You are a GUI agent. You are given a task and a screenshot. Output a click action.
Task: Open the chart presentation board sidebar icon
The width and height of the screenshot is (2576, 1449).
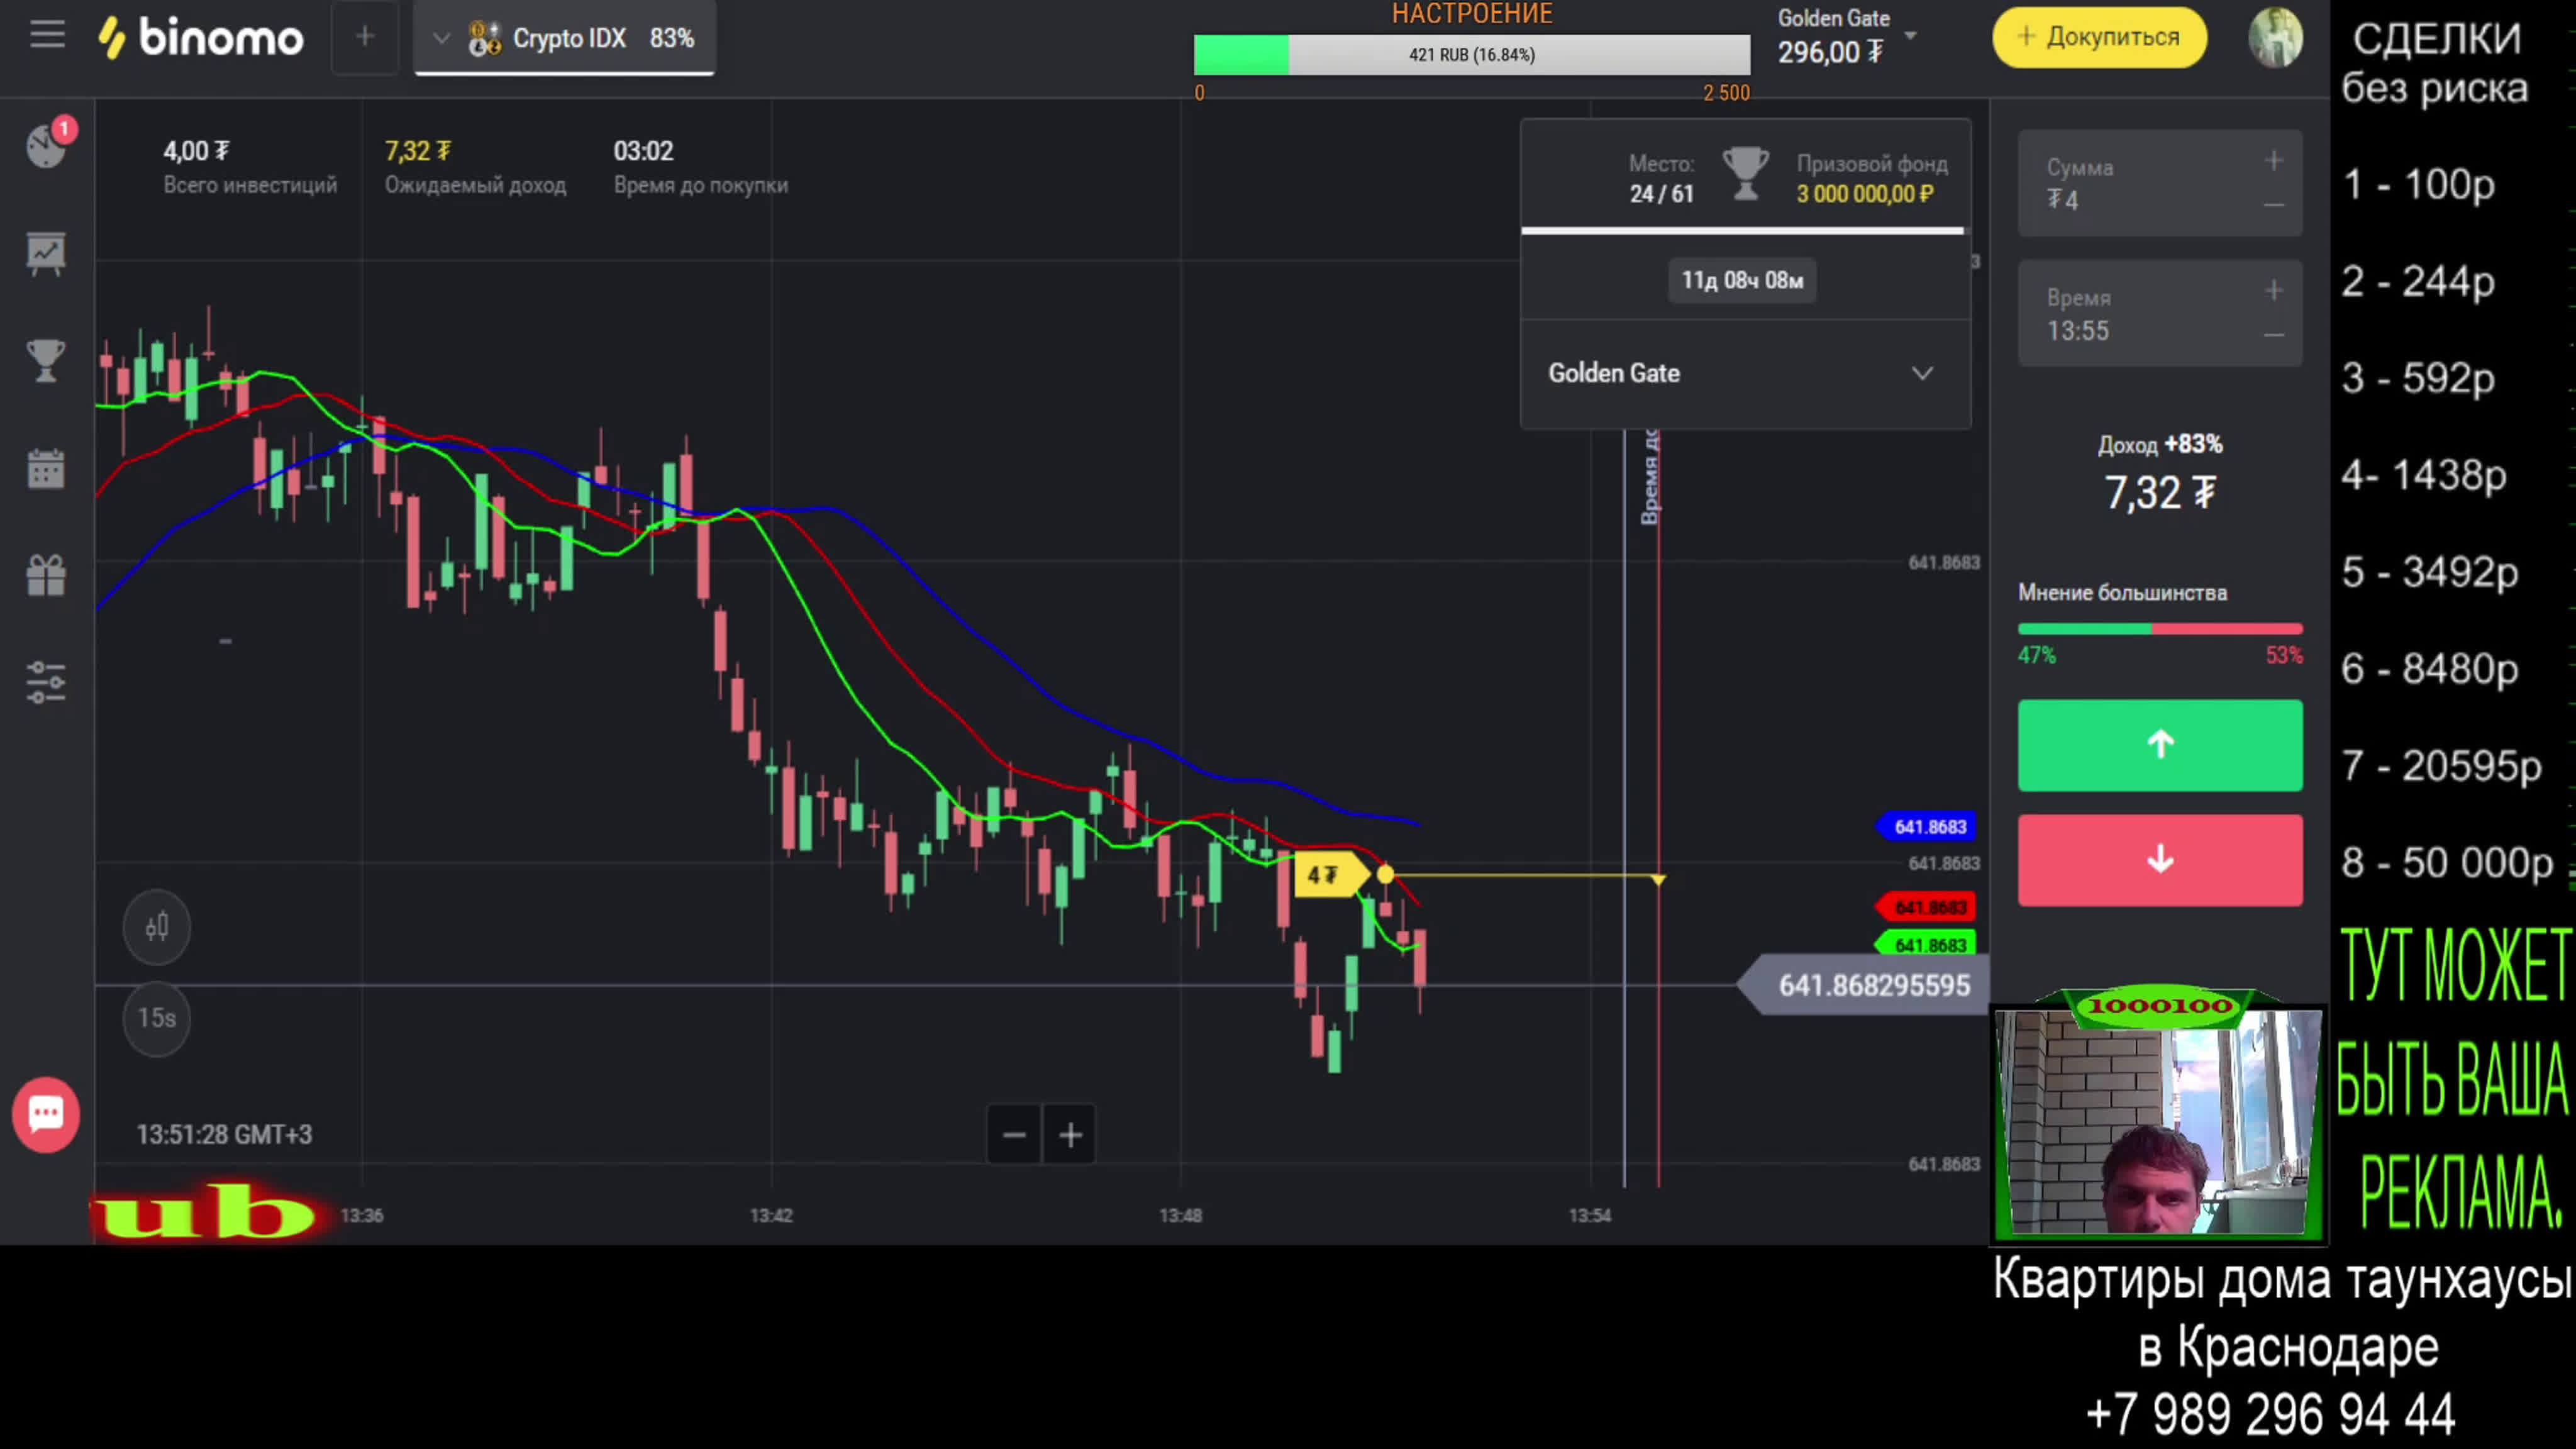pos(46,254)
